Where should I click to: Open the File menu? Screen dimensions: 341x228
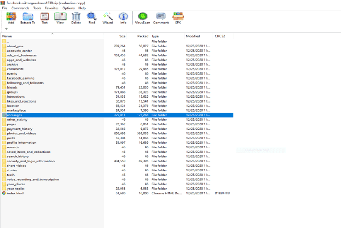tap(5, 8)
